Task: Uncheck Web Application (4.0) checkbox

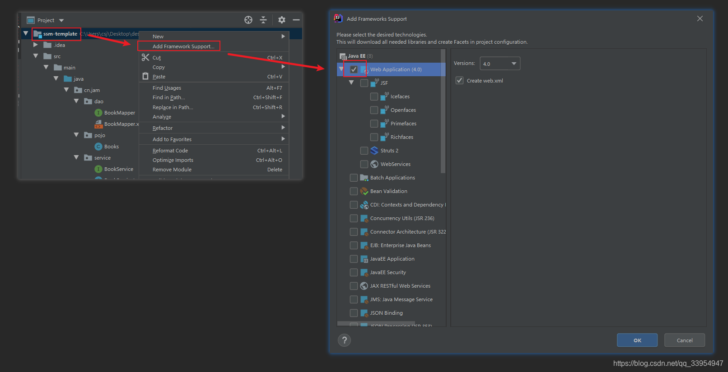Action: [x=354, y=69]
